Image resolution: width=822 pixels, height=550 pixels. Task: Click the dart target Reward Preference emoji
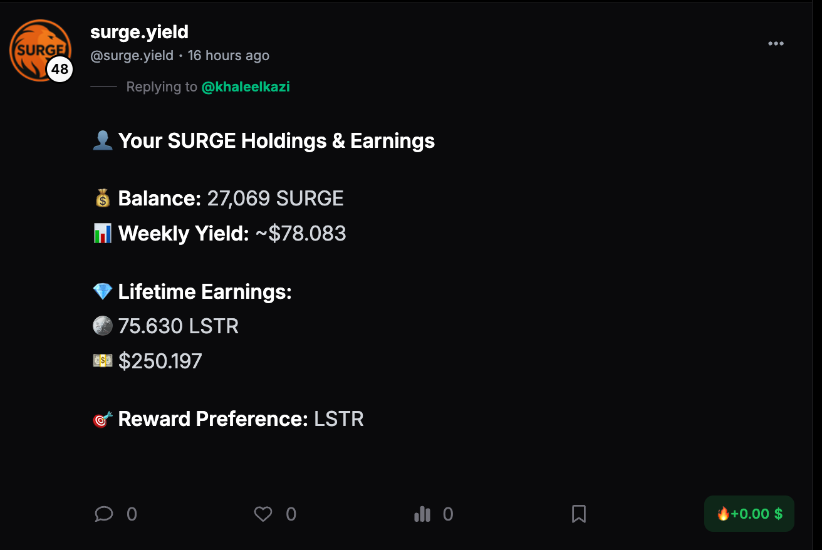(x=103, y=419)
